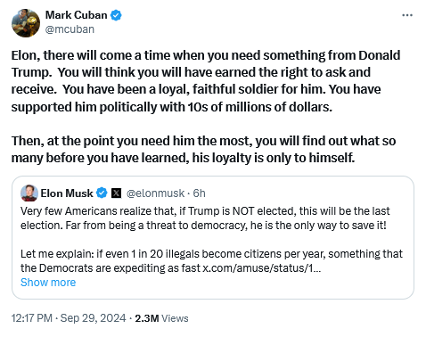Click Elon Musk's small profile avatar
This screenshot has width=426, height=337.
click(x=29, y=193)
